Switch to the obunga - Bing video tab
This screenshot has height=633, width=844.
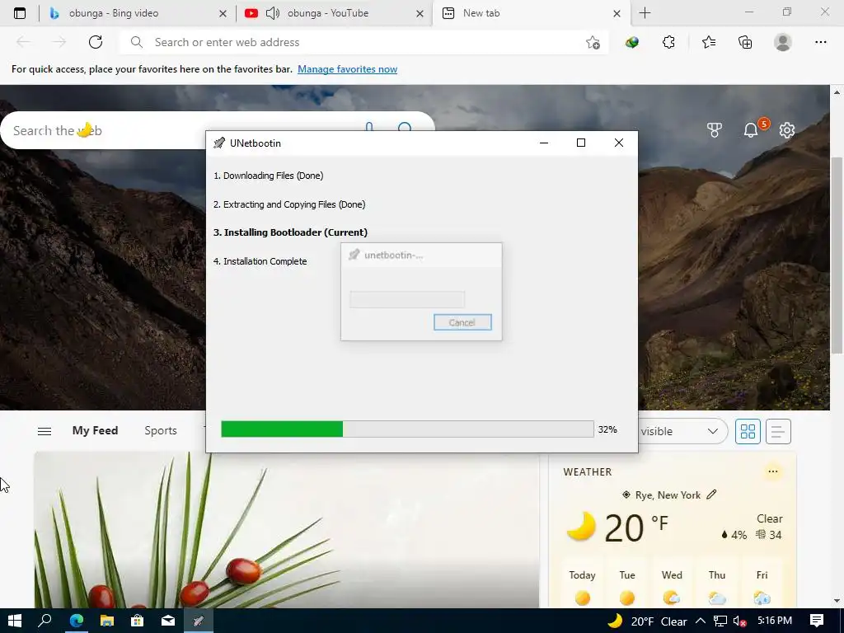pyautogui.click(x=138, y=13)
